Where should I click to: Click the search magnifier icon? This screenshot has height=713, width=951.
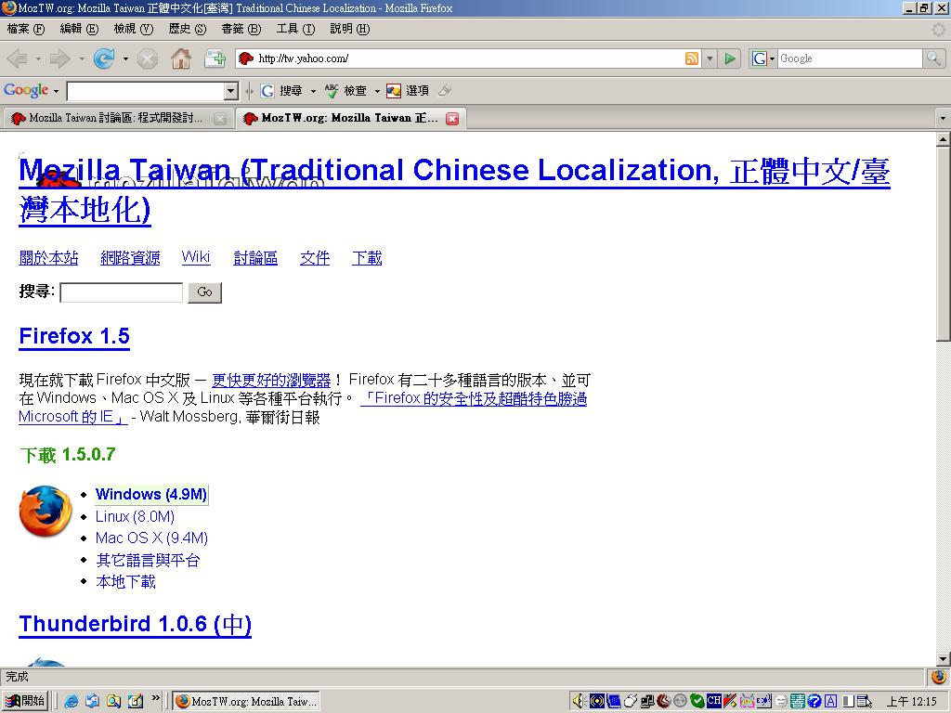point(932,58)
